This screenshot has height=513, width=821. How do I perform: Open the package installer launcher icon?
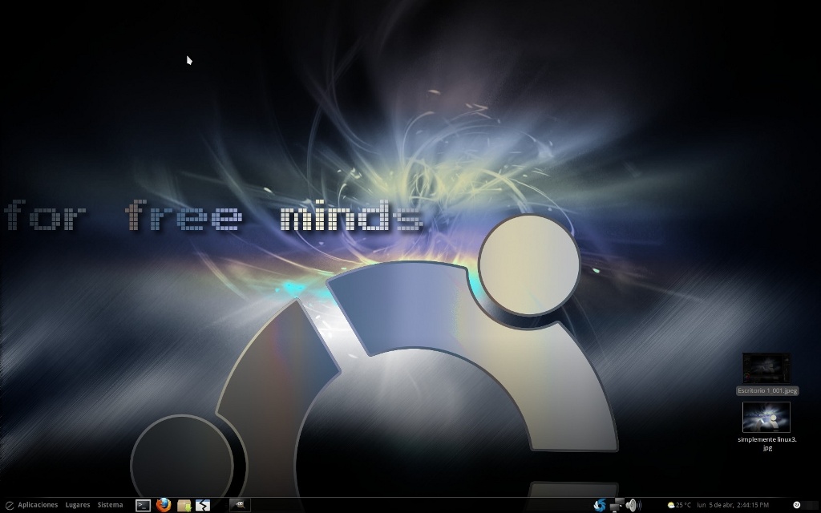tap(184, 505)
